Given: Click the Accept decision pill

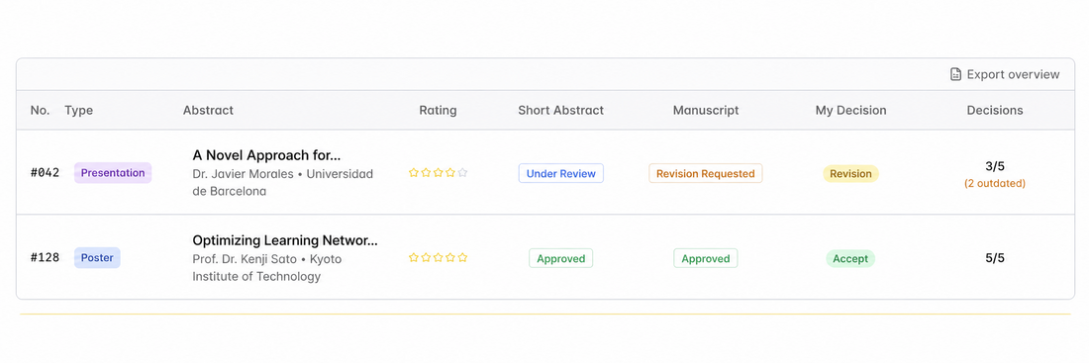Looking at the screenshot, I should coord(850,259).
